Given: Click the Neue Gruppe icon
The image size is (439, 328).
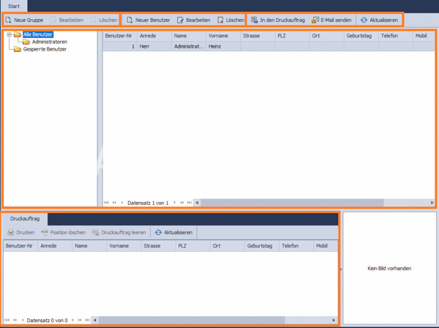Looking at the screenshot, I should [x=9, y=20].
